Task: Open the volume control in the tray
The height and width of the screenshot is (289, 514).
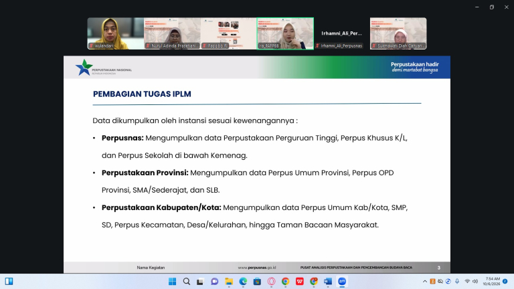Action: coord(475,282)
